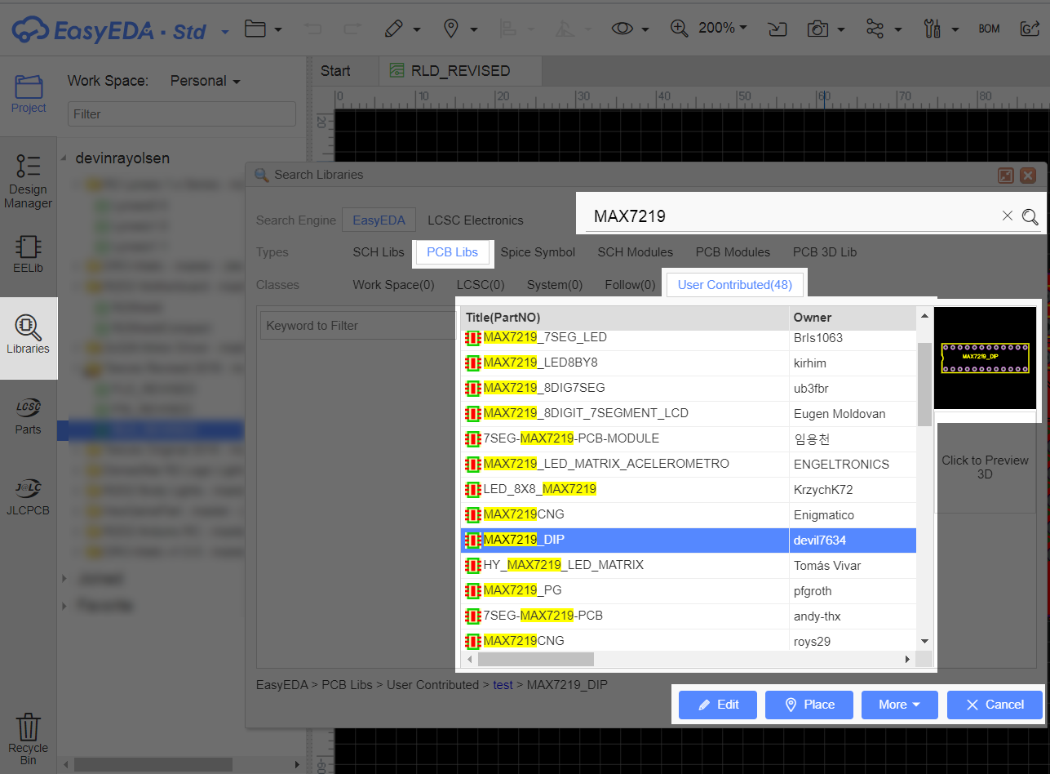This screenshot has height=774, width=1050.
Task: Click the pencil drawing icon in toolbar
Action: [393, 29]
